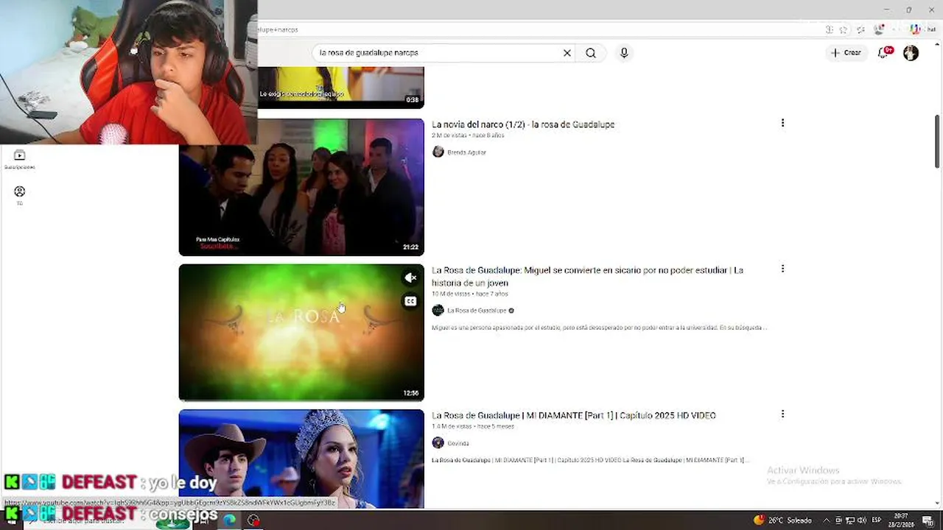Screen dimensions: 943x530
Task: Open Microsoft Edge from the taskbar
Action: pyautogui.click(x=230, y=520)
